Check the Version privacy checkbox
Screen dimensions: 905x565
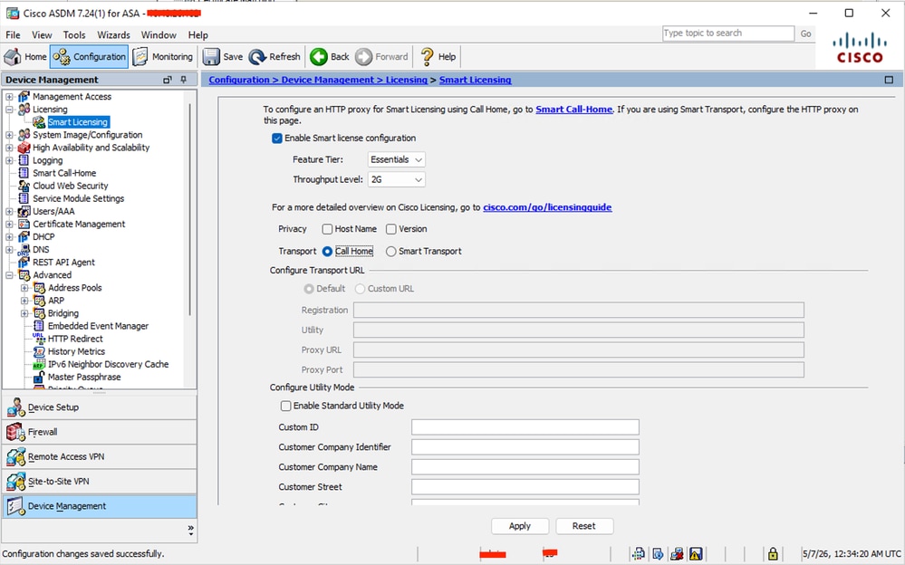pyautogui.click(x=391, y=229)
